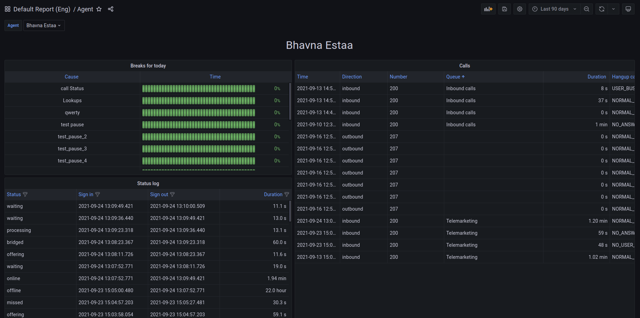Sort status log by Sign out header
The height and width of the screenshot is (318, 640).
click(x=159, y=194)
